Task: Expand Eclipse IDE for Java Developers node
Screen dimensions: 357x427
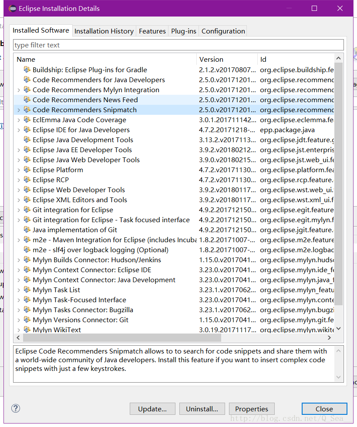Action: pyautogui.click(x=19, y=130)
